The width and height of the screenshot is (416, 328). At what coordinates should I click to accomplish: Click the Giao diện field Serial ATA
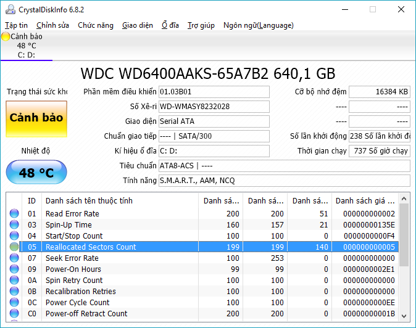click(x=214, y=121)
